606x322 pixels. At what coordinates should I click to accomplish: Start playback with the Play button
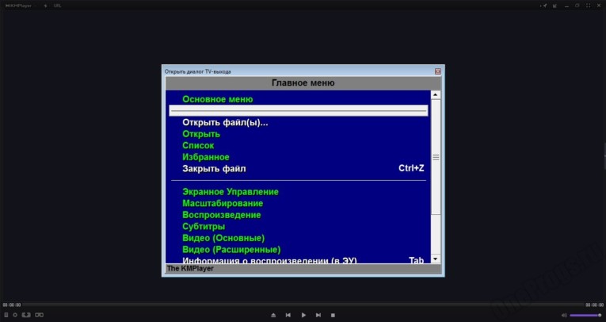point(303,316)
